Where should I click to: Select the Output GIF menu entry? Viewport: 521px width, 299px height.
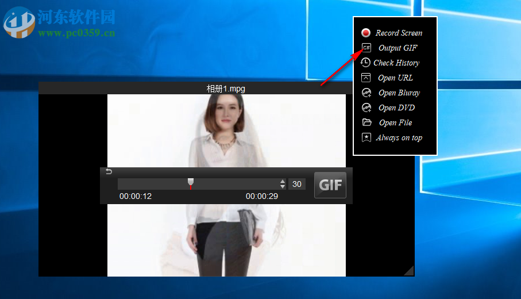pyautogui.click(x=397, y=48)
